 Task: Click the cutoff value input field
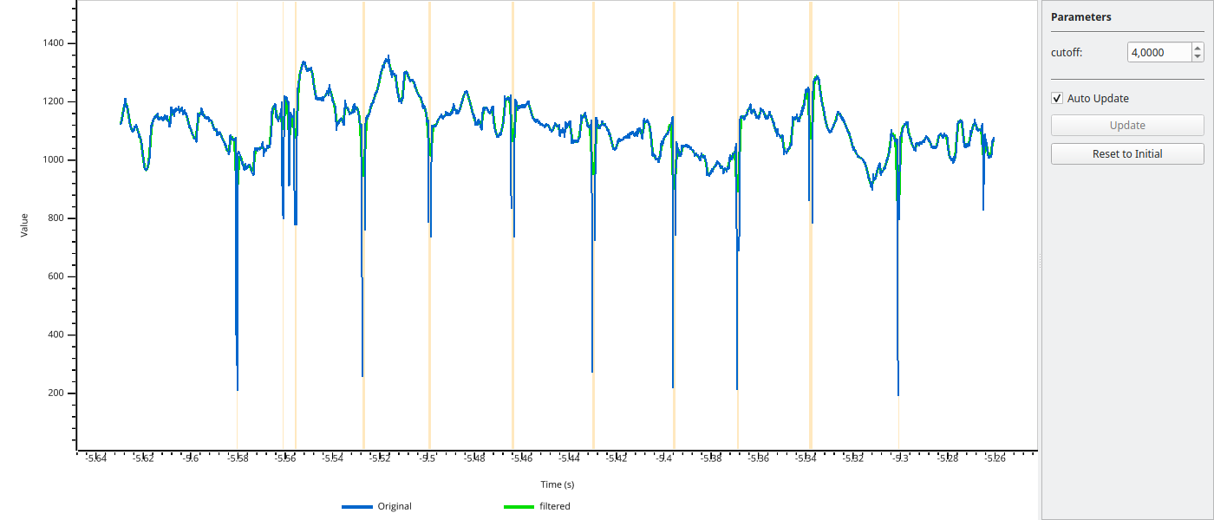point(1159,52)
